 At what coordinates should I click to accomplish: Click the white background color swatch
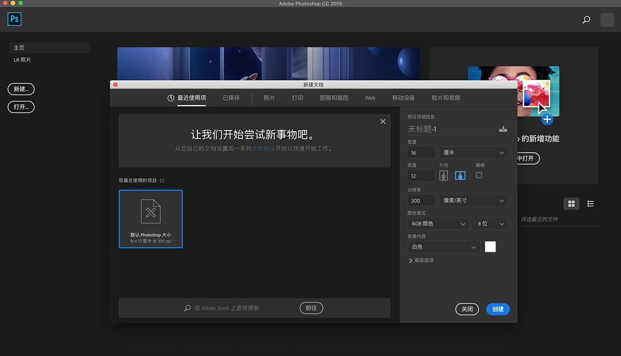(490, 247)
